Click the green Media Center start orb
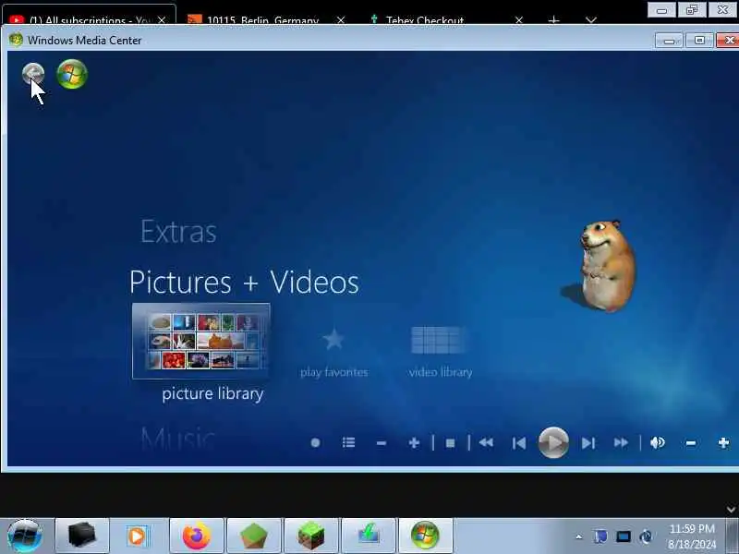The width and height of the screenshot is (739, 554). (x=72, y=74)
